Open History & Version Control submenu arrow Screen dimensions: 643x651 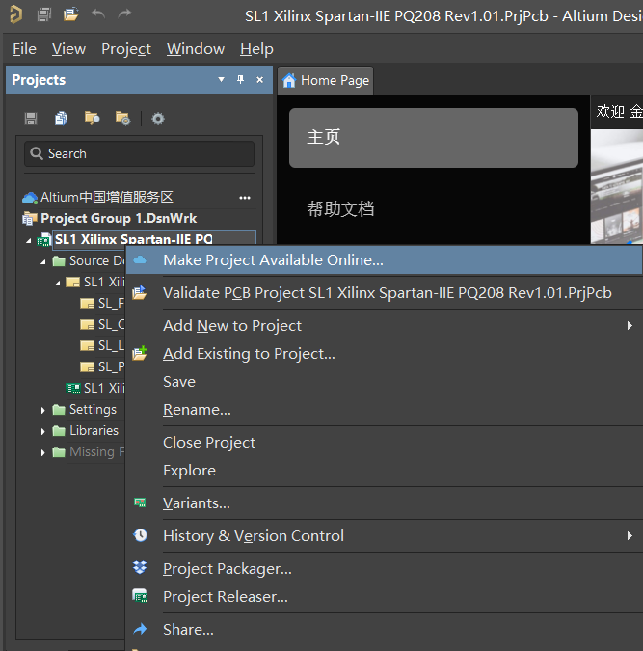630,535
